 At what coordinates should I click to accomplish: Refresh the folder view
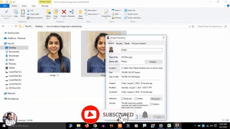(x=193, y=27)
